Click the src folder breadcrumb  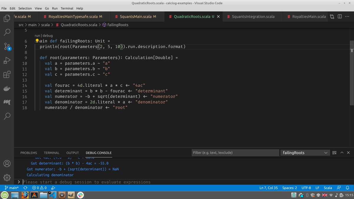point(21,25)
